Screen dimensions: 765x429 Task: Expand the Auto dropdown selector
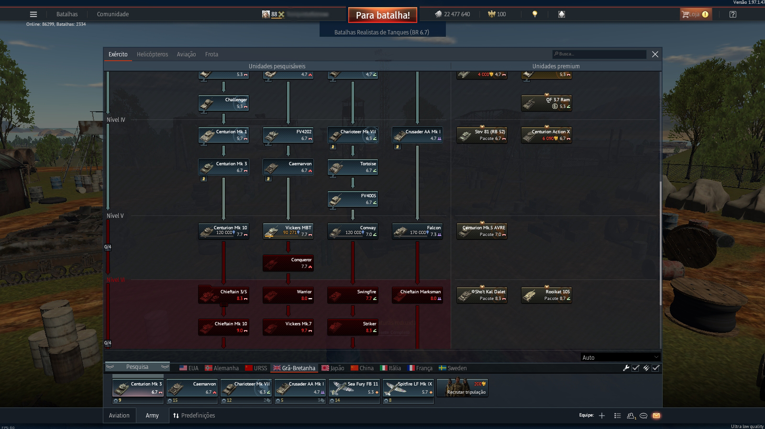pyautogui.click(x=621, y=357)
